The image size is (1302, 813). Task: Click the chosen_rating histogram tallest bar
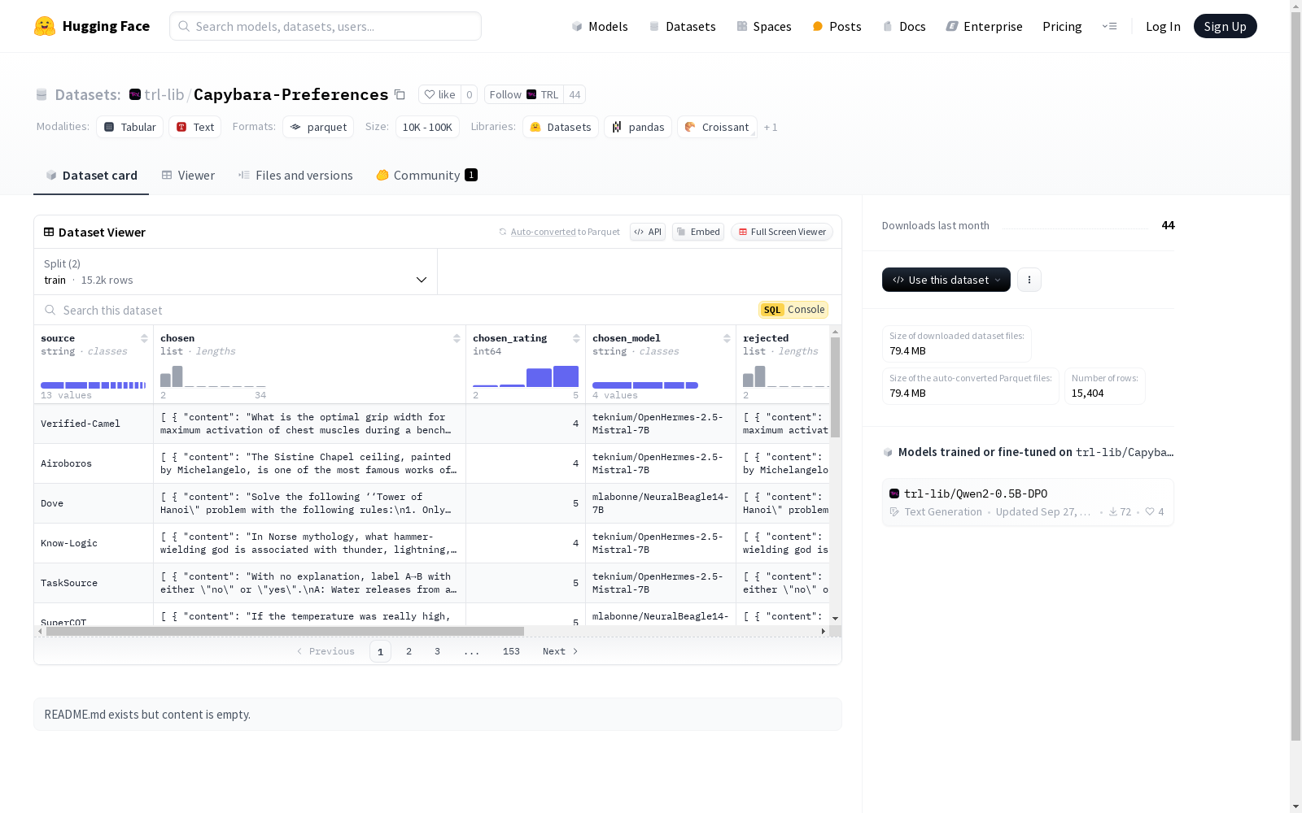point(566,376)
